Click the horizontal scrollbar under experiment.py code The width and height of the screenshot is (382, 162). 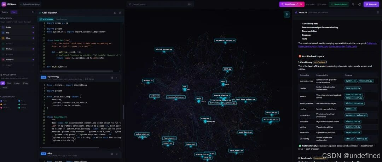[70, 148]
